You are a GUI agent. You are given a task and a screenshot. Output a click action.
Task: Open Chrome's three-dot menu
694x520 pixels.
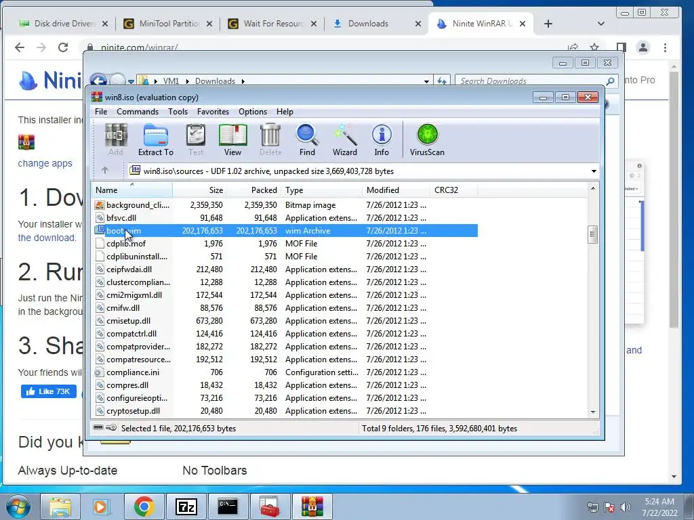666,47
